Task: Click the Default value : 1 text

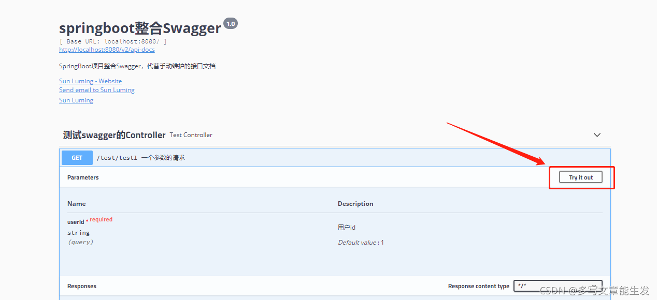Action: tap(361, 243)
